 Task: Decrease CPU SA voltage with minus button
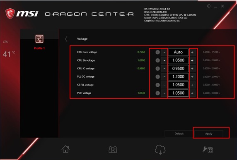point(164,60)
